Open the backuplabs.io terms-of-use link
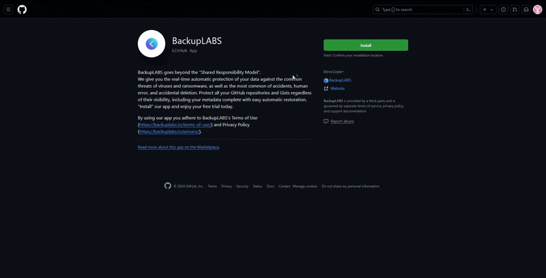 [x=175, y=125]
